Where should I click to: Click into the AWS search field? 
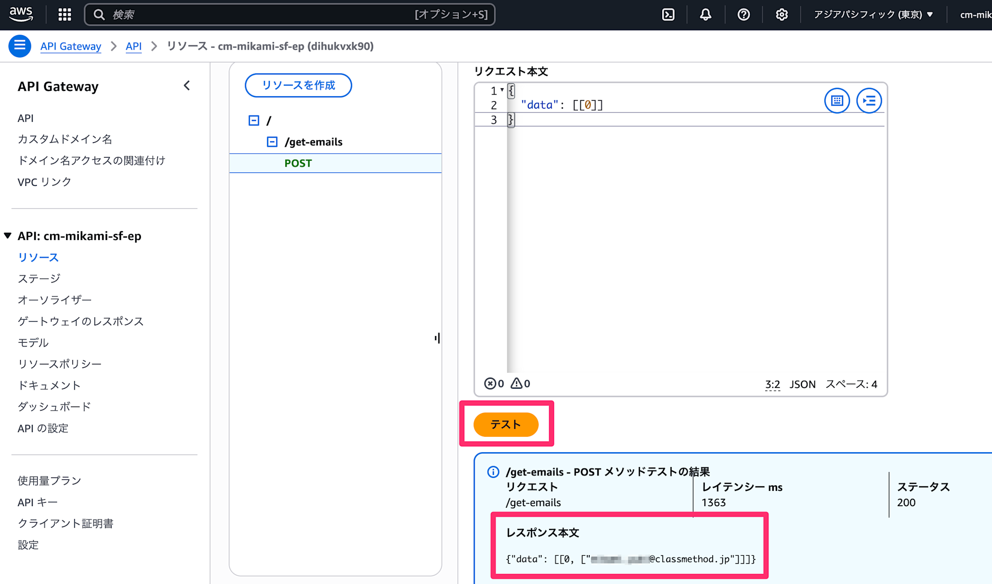click(290, 14)
